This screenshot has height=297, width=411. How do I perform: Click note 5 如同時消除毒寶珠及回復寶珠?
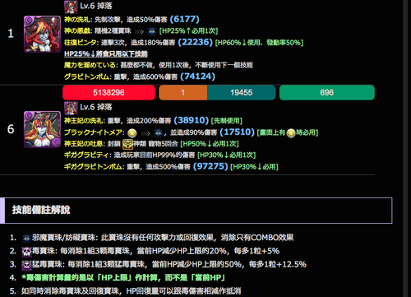pos(131,291)
